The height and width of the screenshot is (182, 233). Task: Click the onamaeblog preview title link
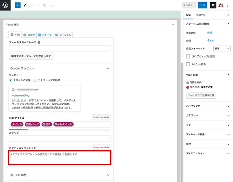coord(21,95)
